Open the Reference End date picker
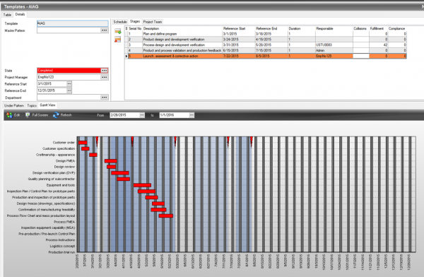The height and width of the screenshot is (277, 424). [x=69, y=90]
